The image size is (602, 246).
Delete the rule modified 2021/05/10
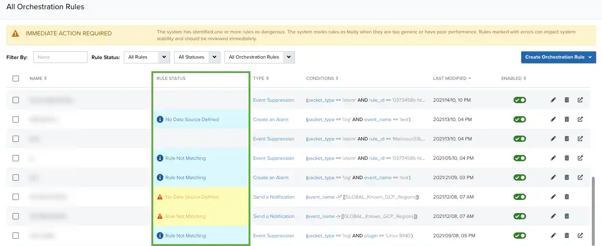(567, 158)
